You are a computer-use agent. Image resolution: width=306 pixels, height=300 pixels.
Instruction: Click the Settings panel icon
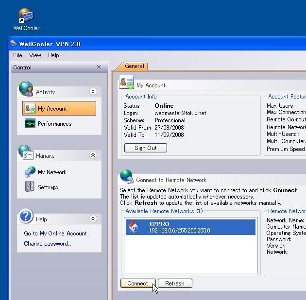pos(30,186)
